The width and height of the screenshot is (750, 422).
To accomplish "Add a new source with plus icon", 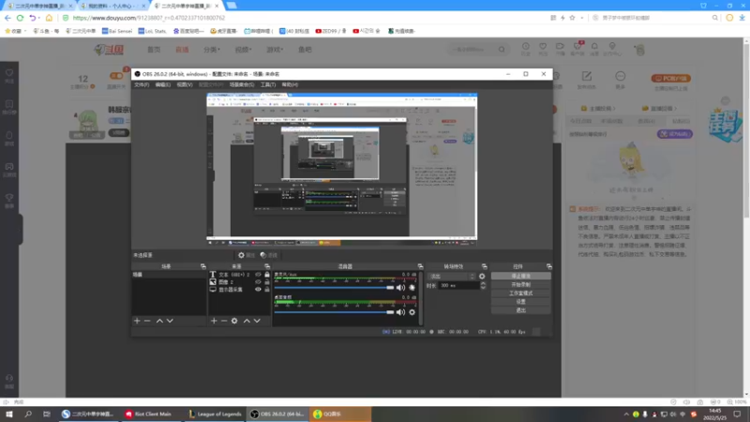I will (x=214, y=321).
